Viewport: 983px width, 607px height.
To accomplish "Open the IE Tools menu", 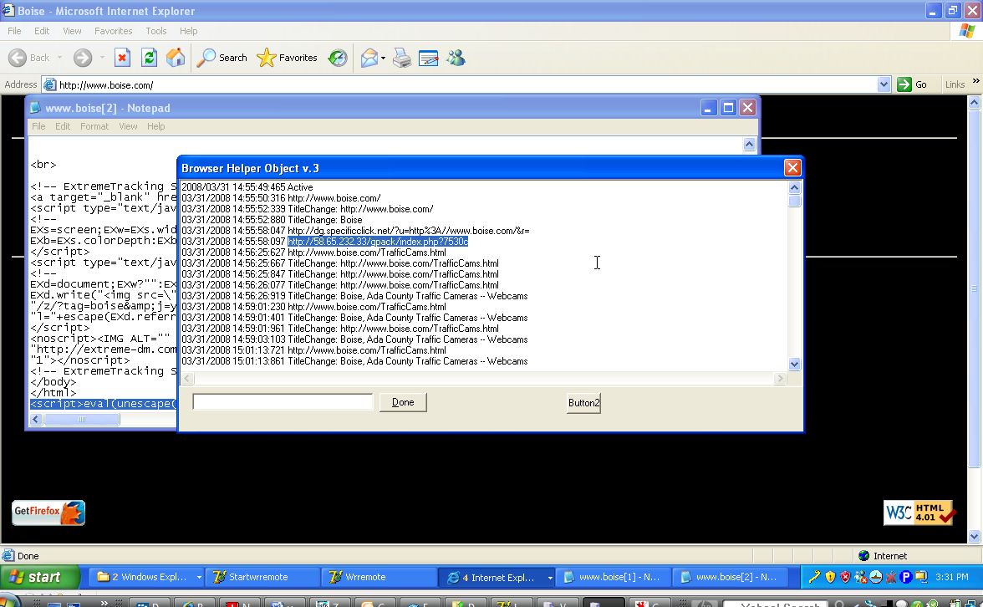I will click(x=156, y=31).
